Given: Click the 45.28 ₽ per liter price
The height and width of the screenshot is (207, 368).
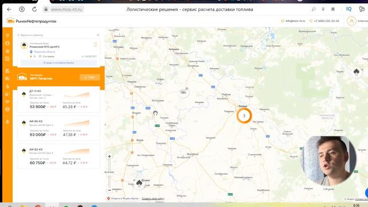Looking at the screenshot, I should (x=69, y=107).
